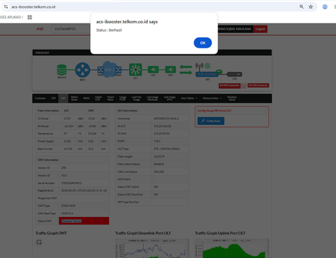336x258 pixels.
Task: Click the red Obsolete Version status cell
Action: 84,221
